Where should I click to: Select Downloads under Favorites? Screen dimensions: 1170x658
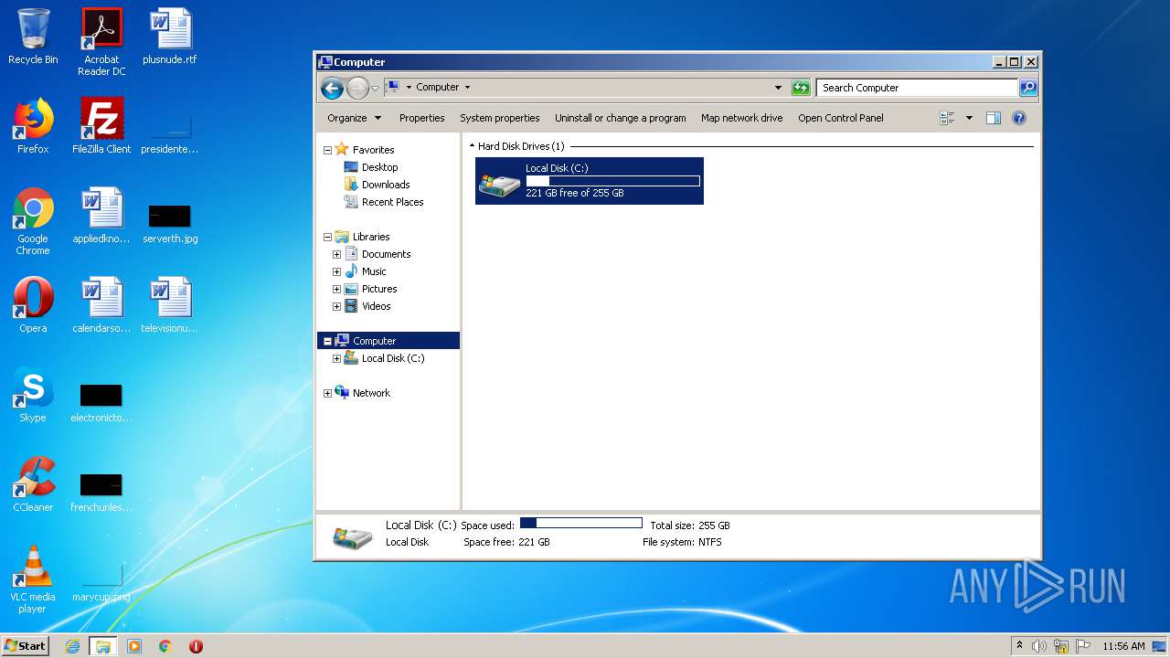[x=377, y=185]
